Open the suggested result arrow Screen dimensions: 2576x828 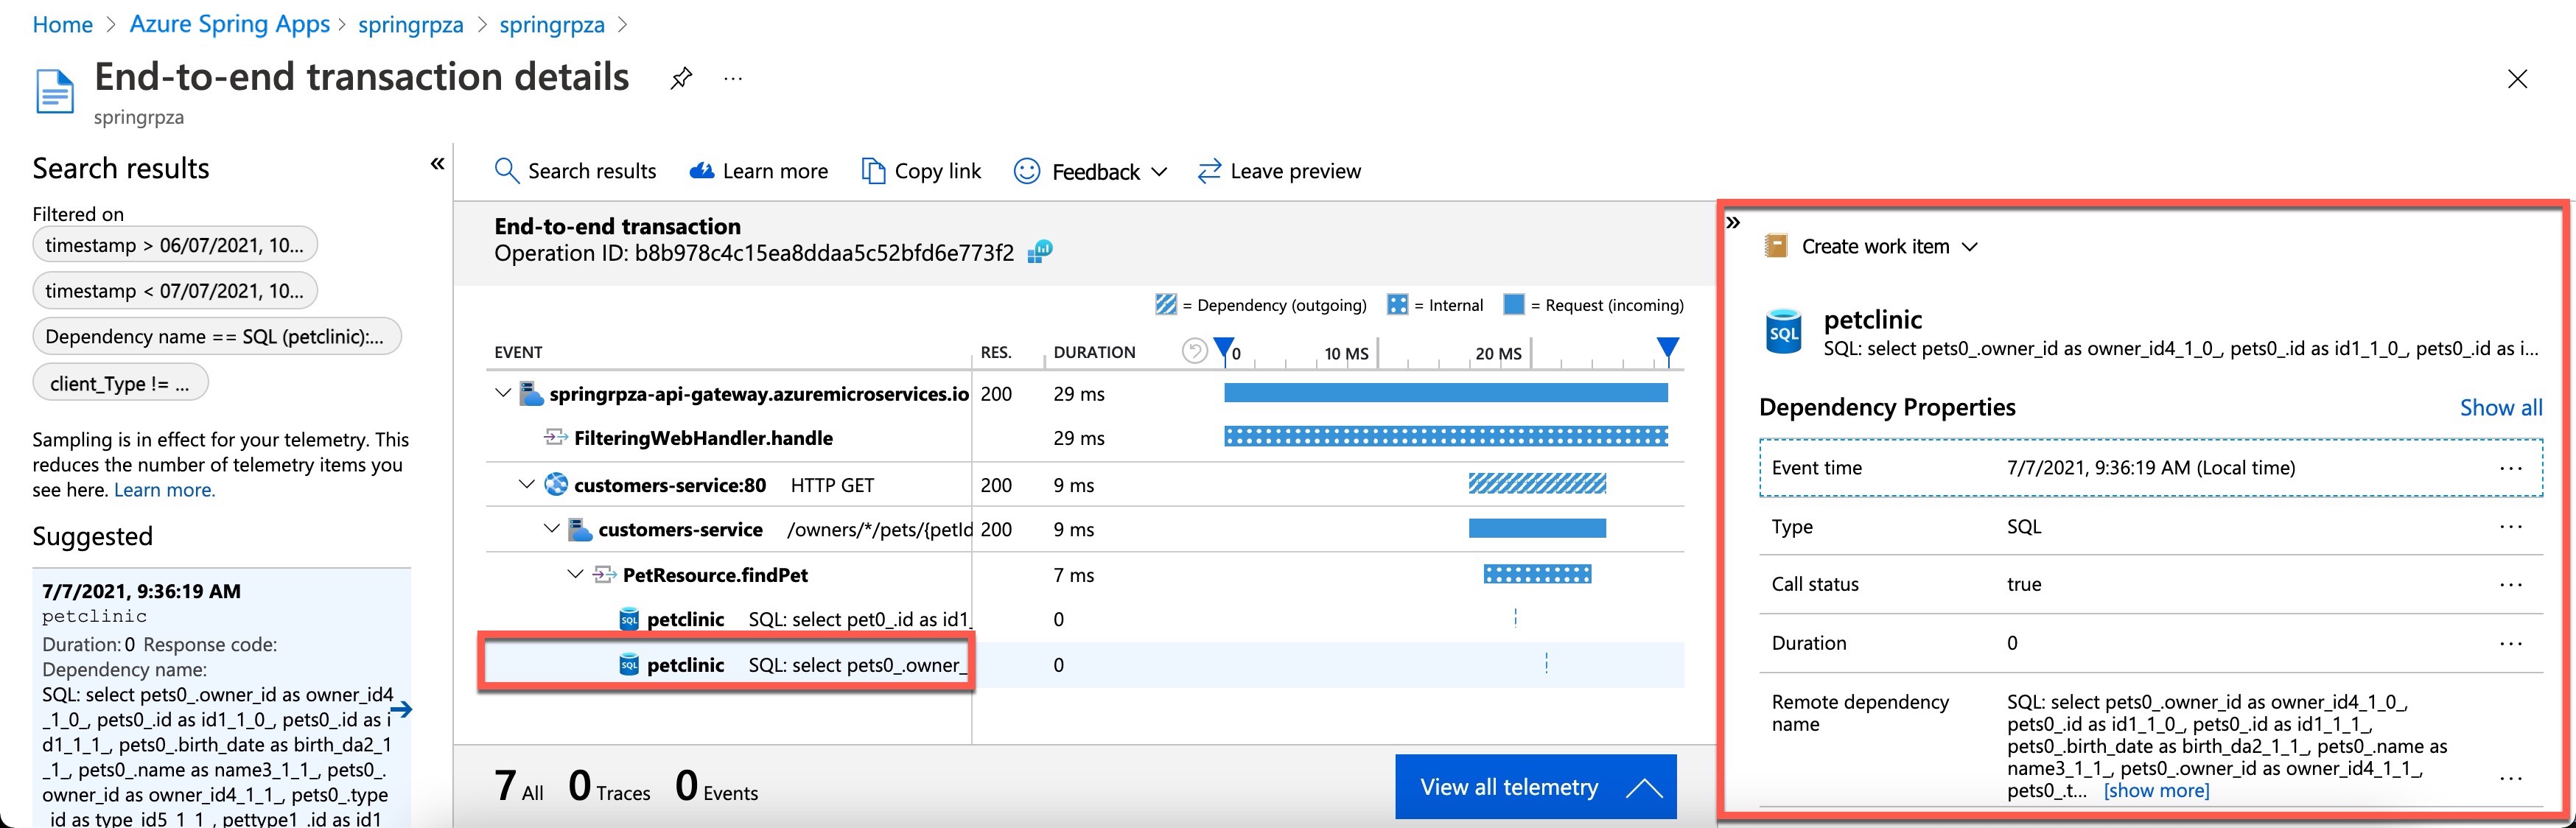[401, 710]
